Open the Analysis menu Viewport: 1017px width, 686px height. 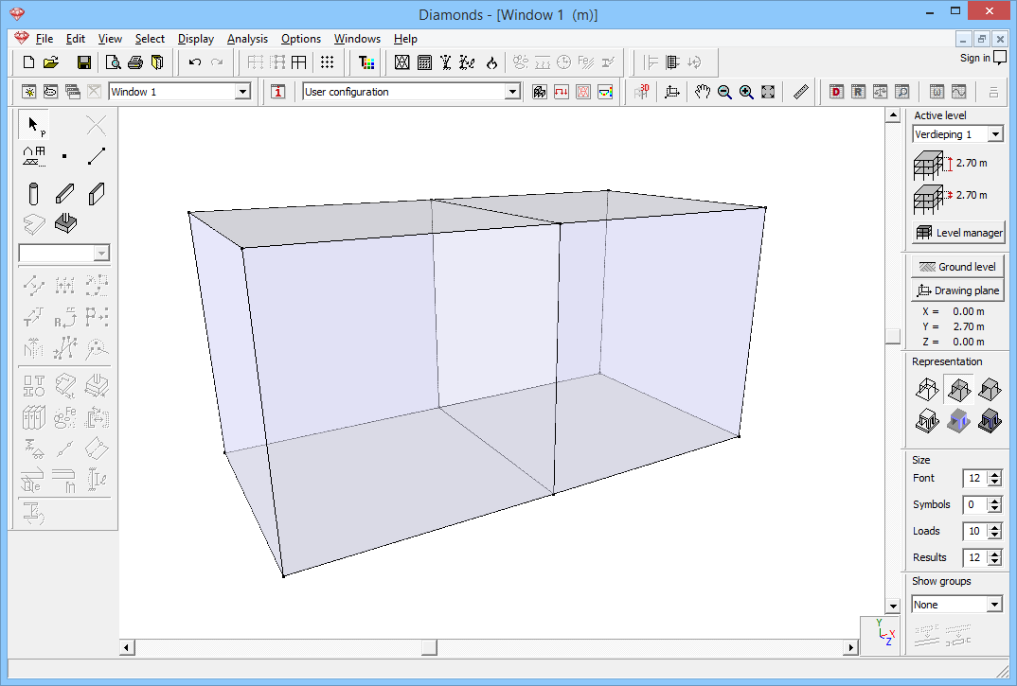tap(247, 39)
